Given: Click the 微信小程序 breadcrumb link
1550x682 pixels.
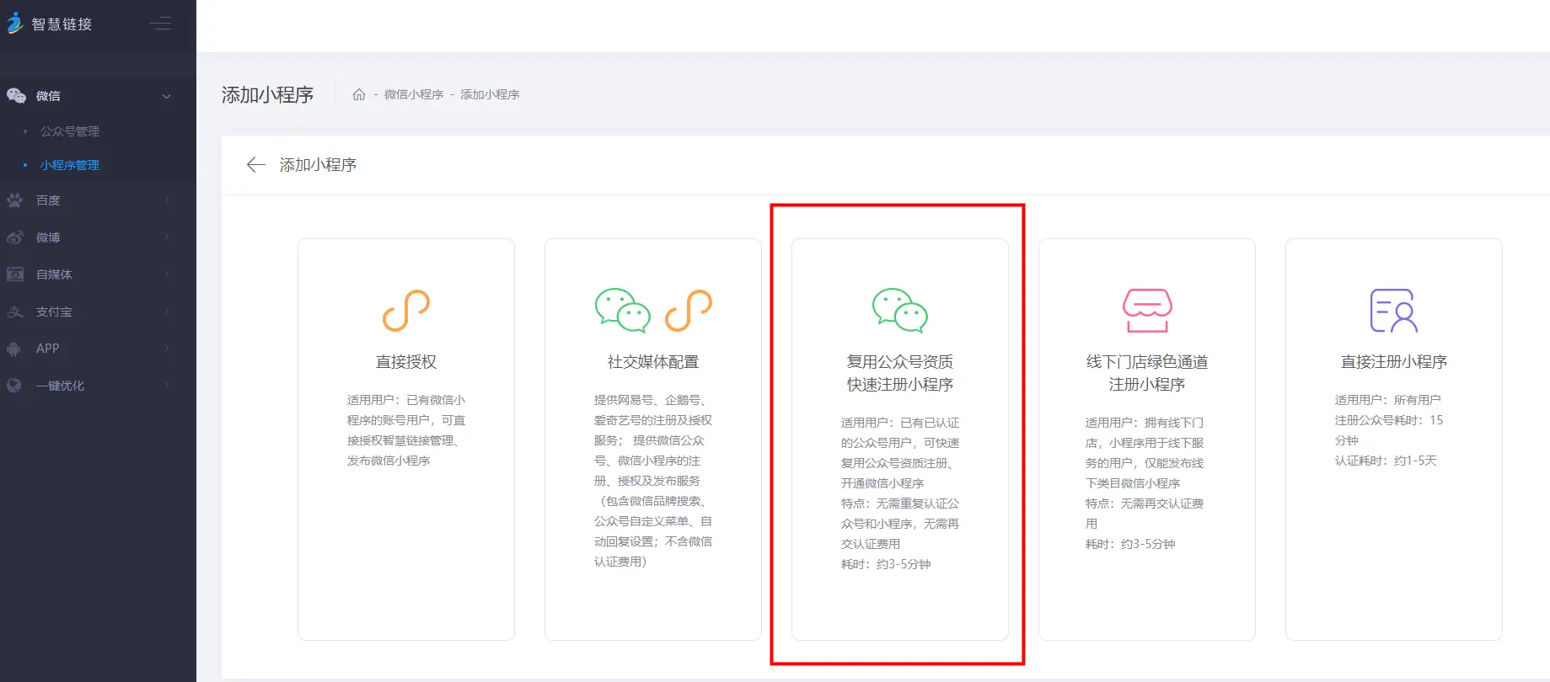Looking at the screenshot, I should (x=413, y=94).
